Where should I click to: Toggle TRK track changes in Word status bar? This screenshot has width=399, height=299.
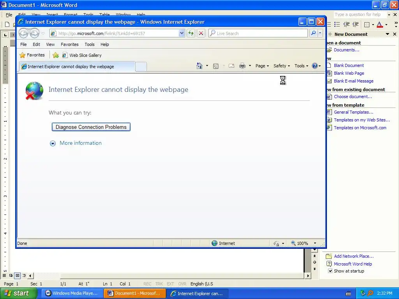[x=159, y=284]
